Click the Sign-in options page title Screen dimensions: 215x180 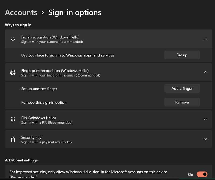[x=75, y=12]
